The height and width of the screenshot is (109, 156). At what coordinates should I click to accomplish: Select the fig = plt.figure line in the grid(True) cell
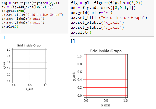click(30, 3)
